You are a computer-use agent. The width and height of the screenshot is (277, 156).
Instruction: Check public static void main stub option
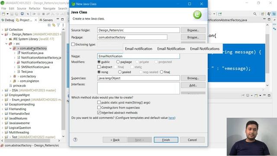99,102
